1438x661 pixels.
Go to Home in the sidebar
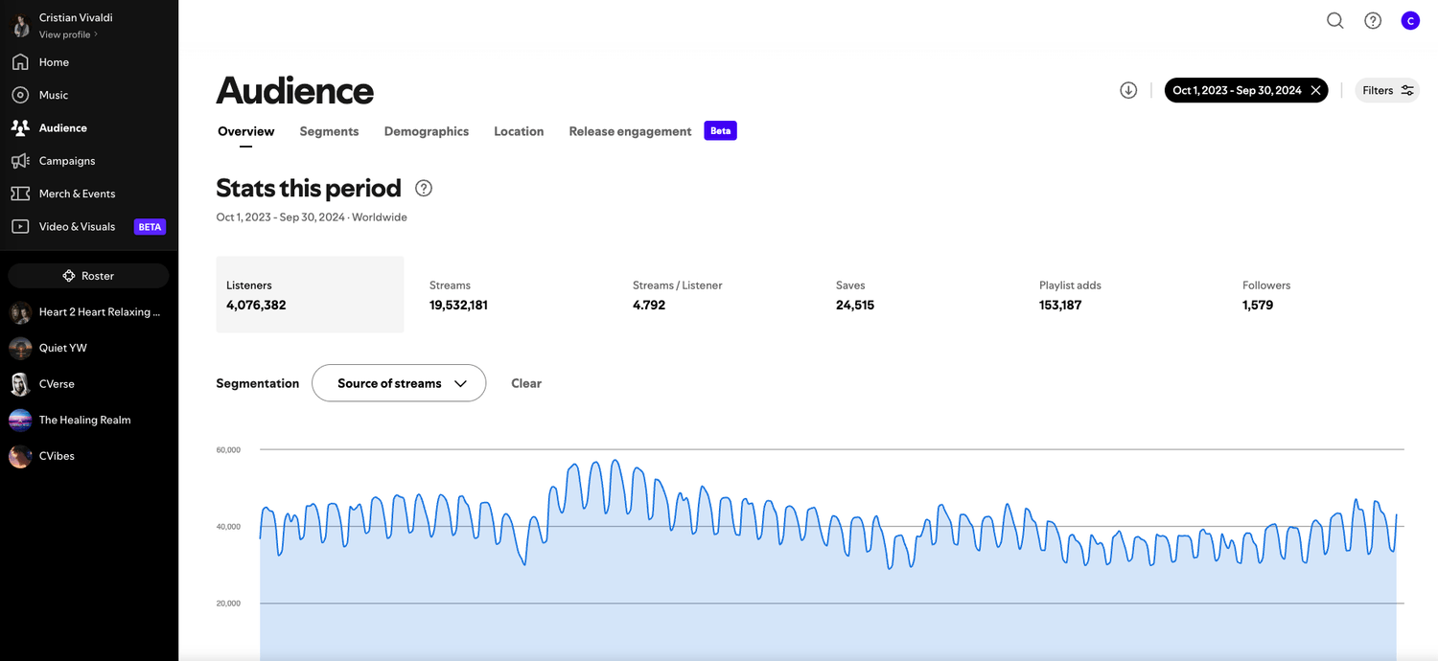tap(54, 62)
